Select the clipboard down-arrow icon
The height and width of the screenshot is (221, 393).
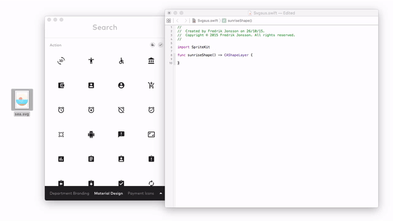91,183
